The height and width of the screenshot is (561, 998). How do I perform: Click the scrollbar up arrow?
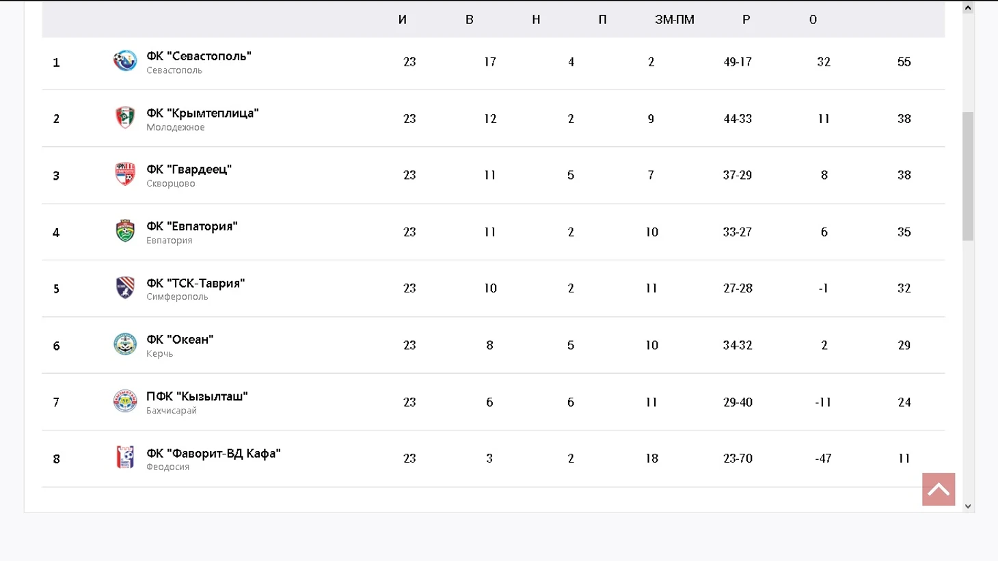coord(968,8)
